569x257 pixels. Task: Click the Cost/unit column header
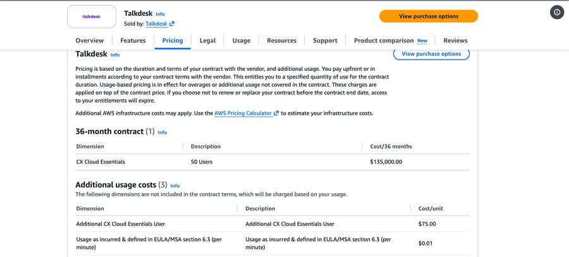point(431,209)
